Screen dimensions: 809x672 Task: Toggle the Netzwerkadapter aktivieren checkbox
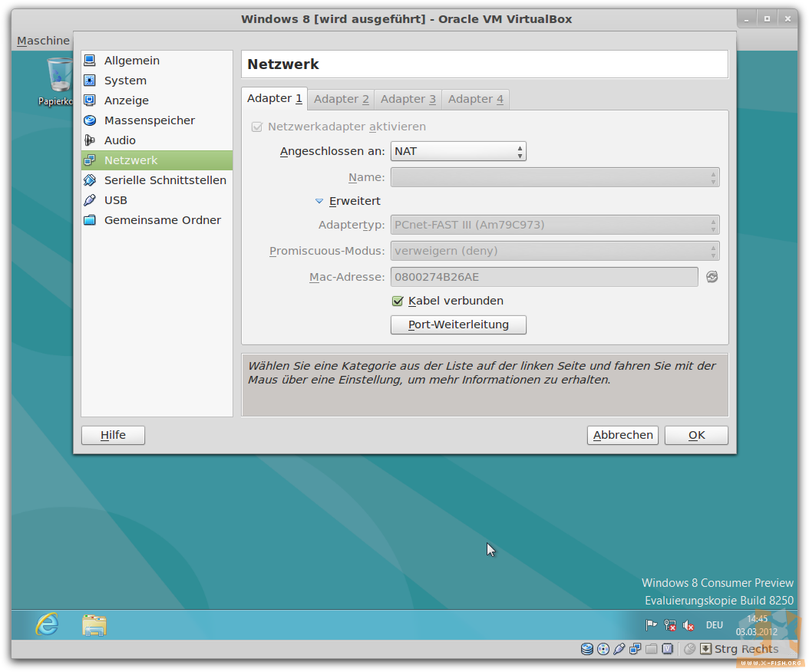(257, 127)
